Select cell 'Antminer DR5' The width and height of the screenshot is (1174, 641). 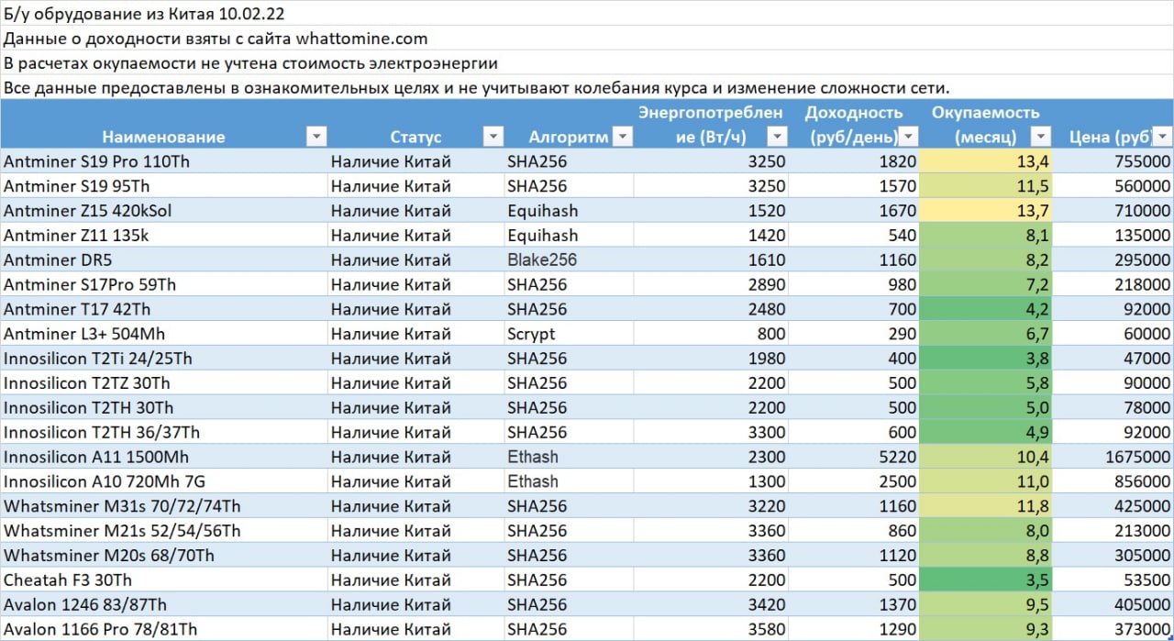click(164, 260)
